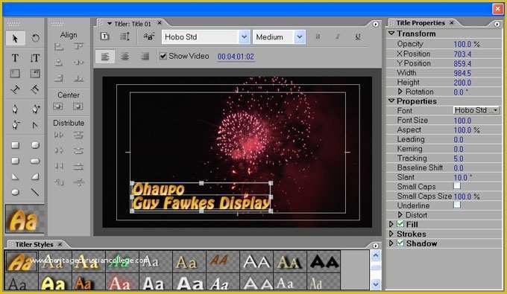507x294 pixels.
Task: Select the Arc shape tool
Action: (x=35, y=176)
